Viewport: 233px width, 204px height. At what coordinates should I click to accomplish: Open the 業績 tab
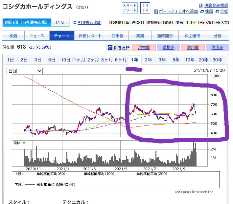coord(140,36)
